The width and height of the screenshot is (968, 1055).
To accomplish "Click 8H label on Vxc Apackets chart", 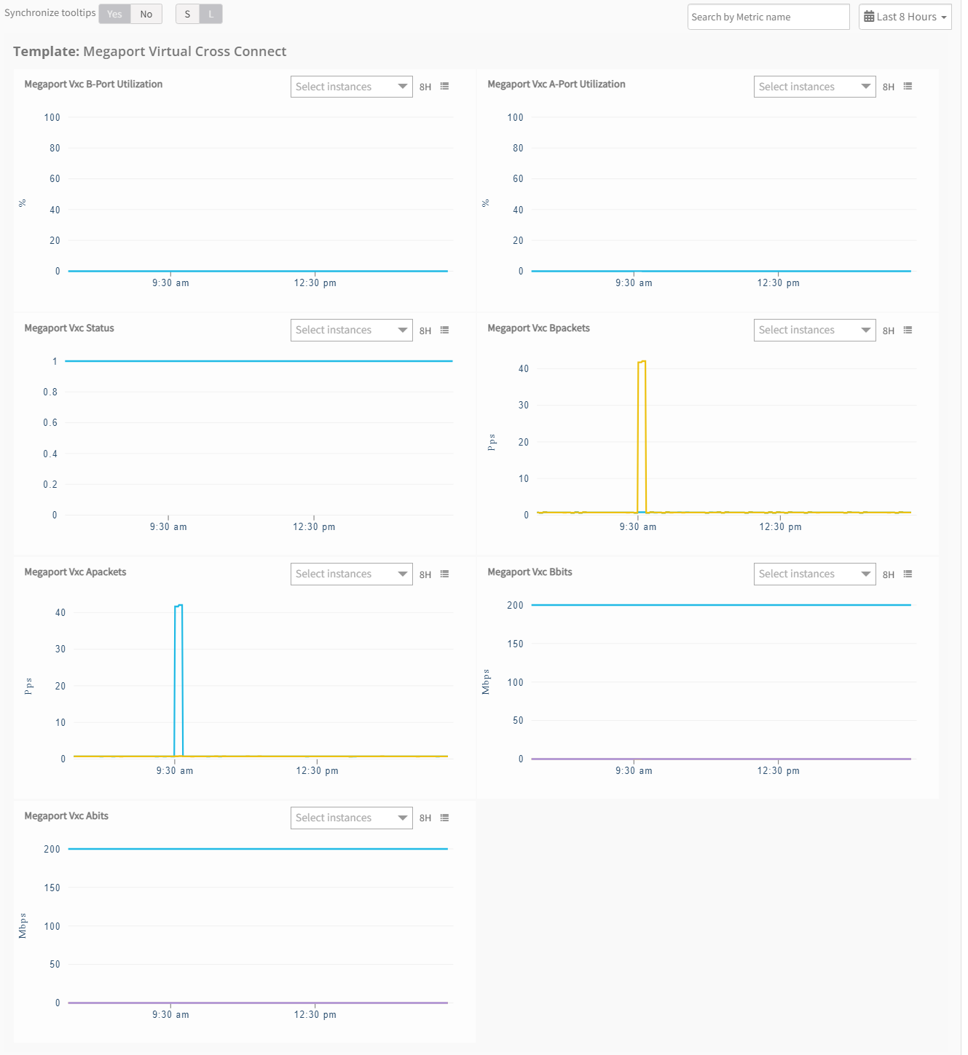I will click(425, 574).
